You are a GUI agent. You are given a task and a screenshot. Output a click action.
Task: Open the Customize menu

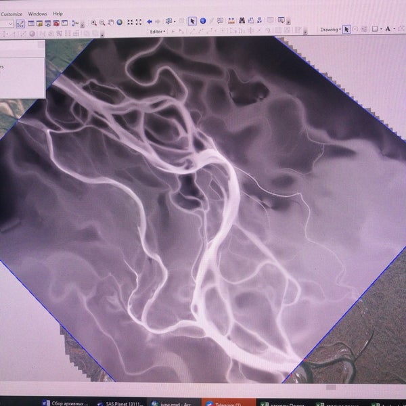[x=12, y=14]
